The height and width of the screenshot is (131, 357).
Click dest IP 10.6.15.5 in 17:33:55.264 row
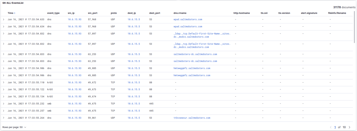pyautogui.click(x=134, y=118)
